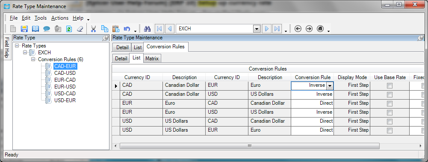The height and width of the screenshot is (162, 428).
Task: Click the Display Mode column header
Action: [x=352, y=77]
